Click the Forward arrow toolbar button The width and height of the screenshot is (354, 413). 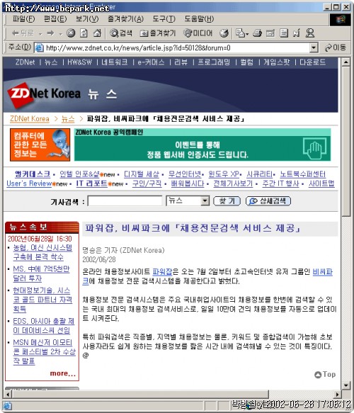(x=50, y=33)
